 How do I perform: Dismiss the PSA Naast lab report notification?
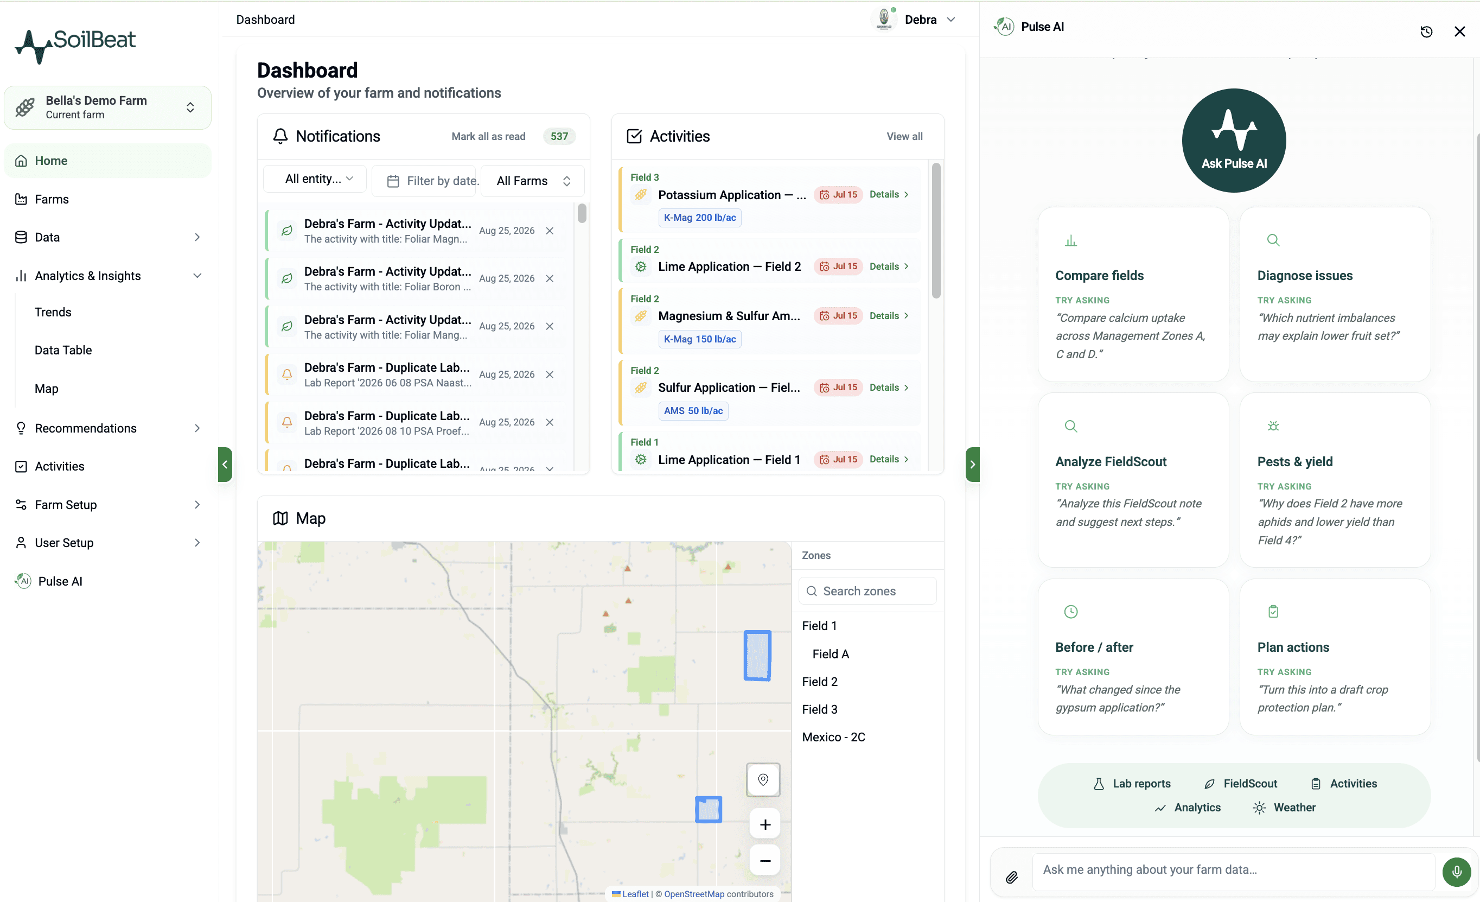pyautogui.click(x=549, y=374)
